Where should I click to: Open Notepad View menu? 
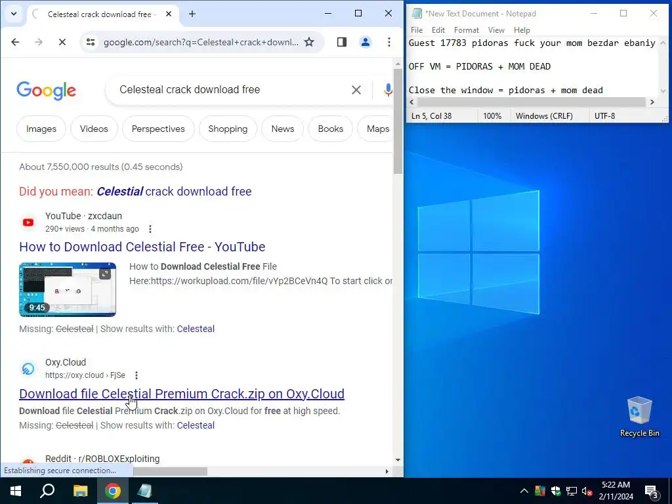(x=496, y=30)
